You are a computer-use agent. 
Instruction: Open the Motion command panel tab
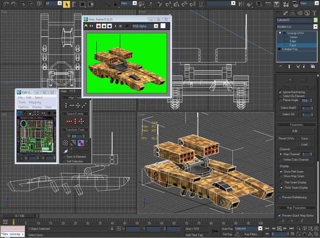300,13
